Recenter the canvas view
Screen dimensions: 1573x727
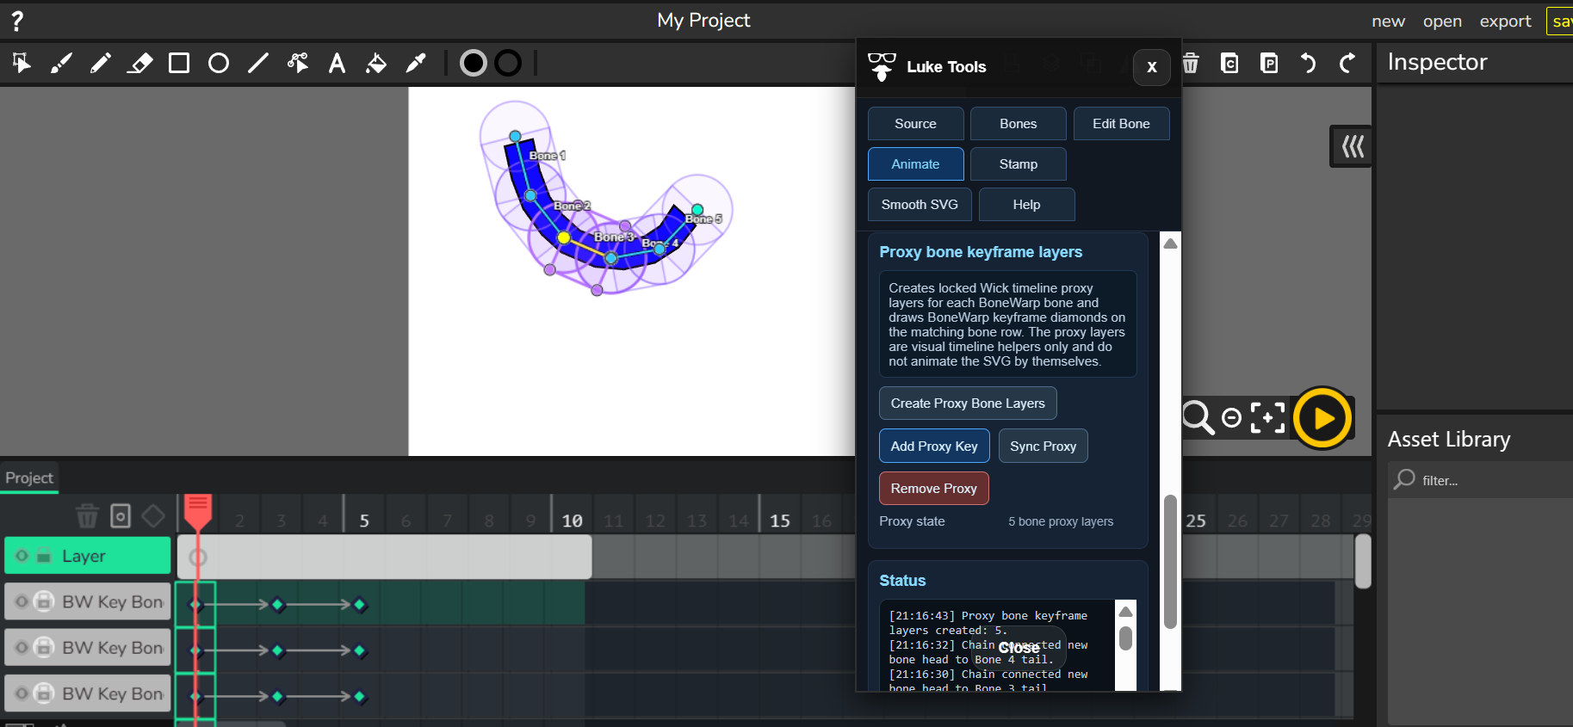pos(1267,417)
